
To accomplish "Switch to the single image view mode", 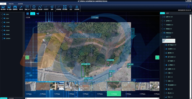I will (33, 14).
